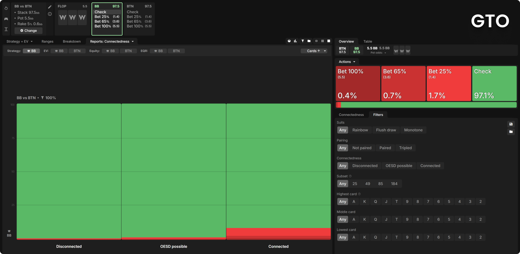This screenshot has height=254, width=520.
Task: Click the save icon in Filters panel
Action: [x=511, y=124]
